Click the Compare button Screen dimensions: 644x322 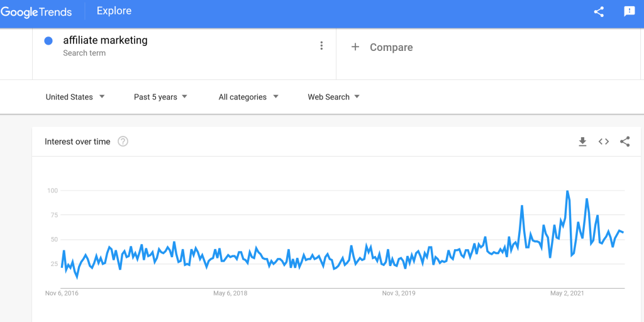pos(391,47)
